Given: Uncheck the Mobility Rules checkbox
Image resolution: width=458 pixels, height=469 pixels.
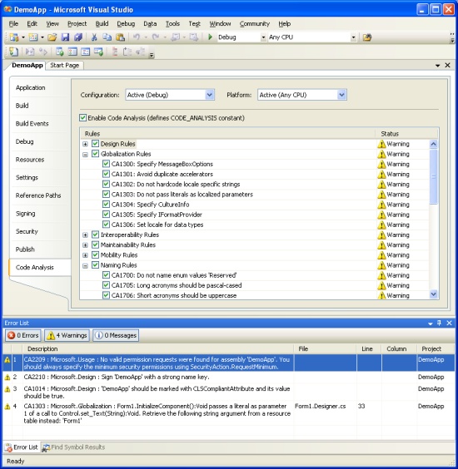Looking at the screenshot, I should coord(95,254).
